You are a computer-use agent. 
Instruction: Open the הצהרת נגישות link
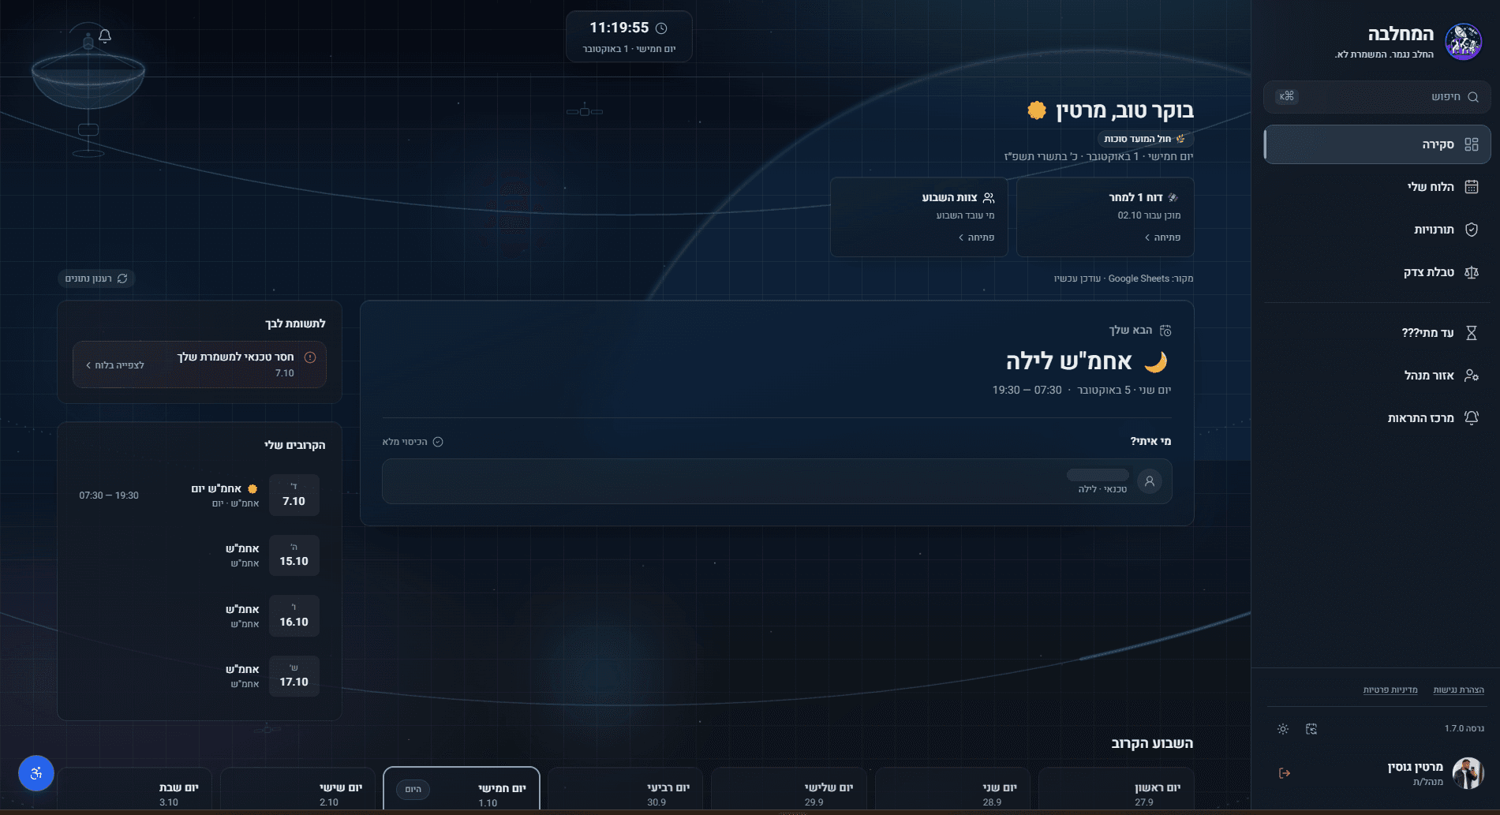[x=1458, y=690]
